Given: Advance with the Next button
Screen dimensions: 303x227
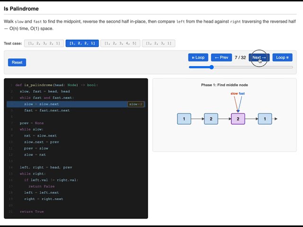Looking at the screenshot, I should click(x=259, y=57).
